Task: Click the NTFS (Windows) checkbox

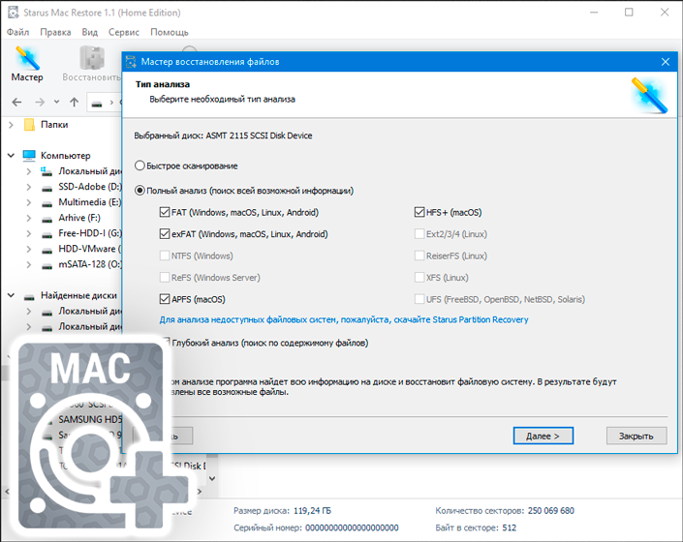Action: click(165, 256)
